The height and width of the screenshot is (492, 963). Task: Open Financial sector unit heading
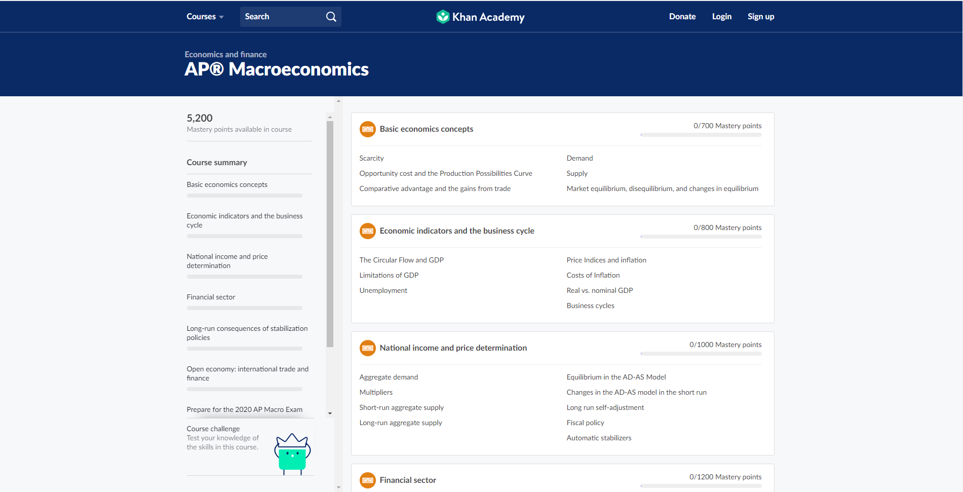[408, 480]
